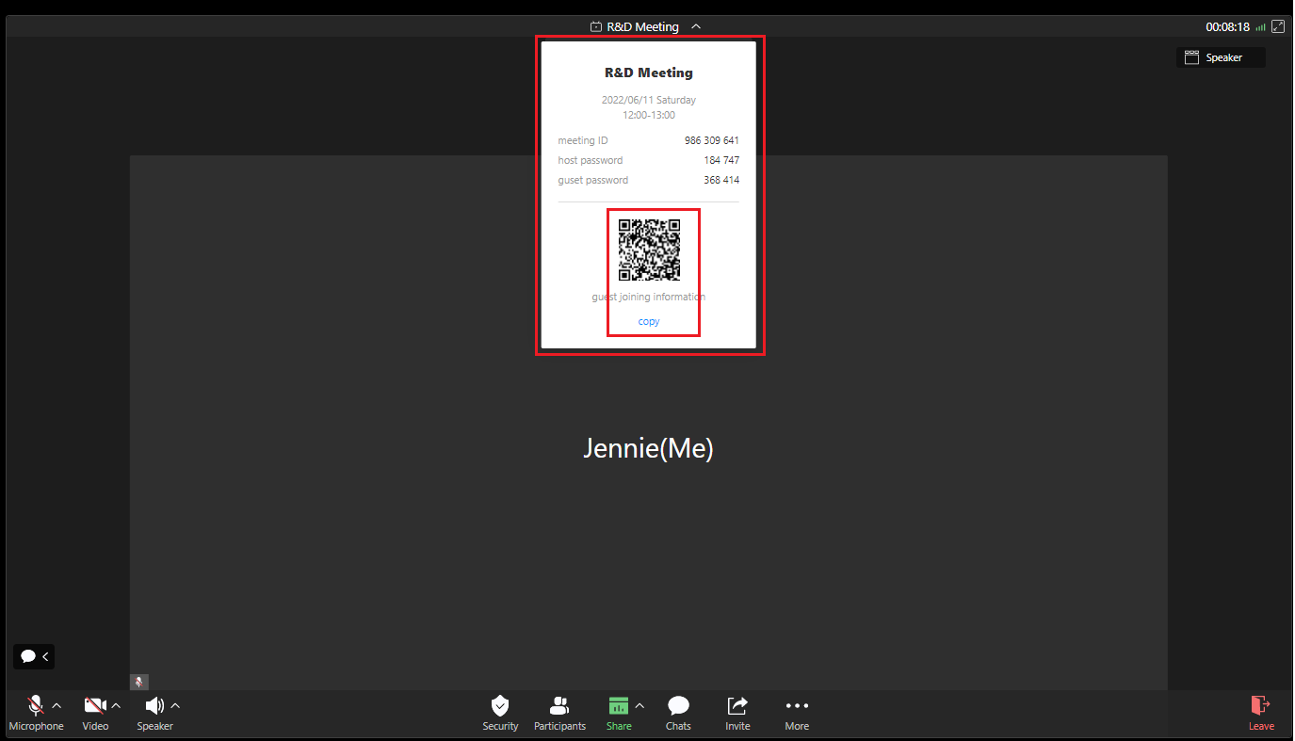The image size is (1295, 741).
Task: Unmute the Microphone icon
Action: click(36, 706)
